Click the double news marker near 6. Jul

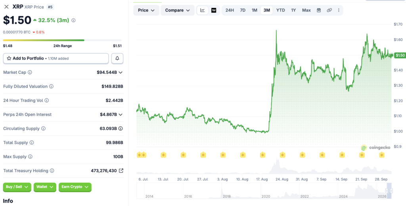pyautogui.click(x=142, y=155)
